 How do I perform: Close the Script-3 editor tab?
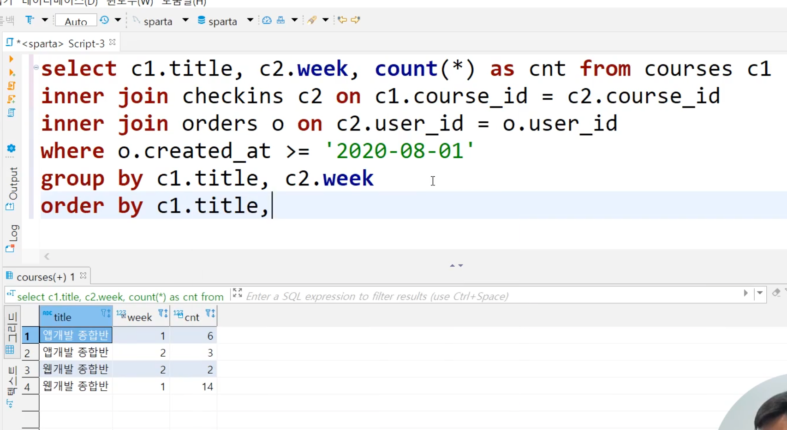(112, 42)
